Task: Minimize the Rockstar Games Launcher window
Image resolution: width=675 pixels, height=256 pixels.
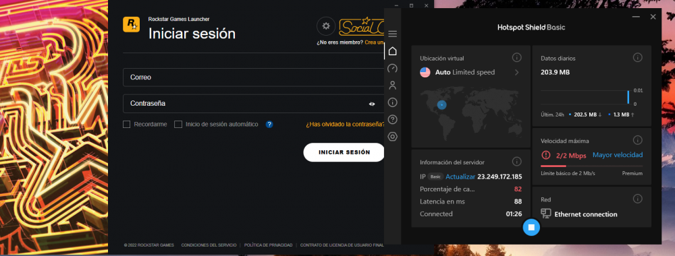Action: click(x=396, y=5)
